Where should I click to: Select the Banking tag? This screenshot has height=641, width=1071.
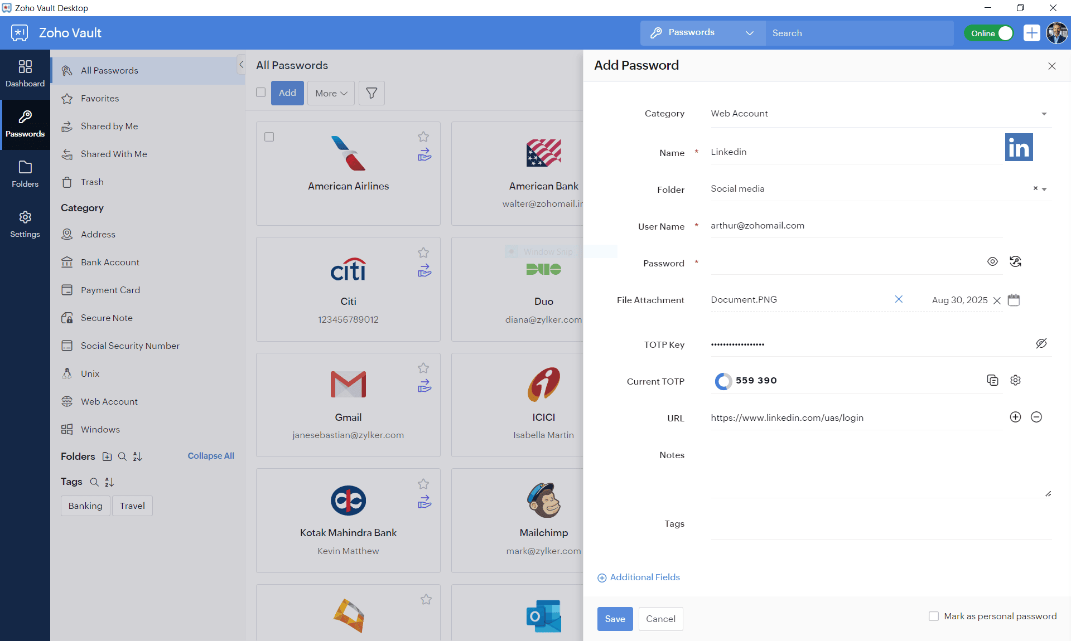point(85,506)
